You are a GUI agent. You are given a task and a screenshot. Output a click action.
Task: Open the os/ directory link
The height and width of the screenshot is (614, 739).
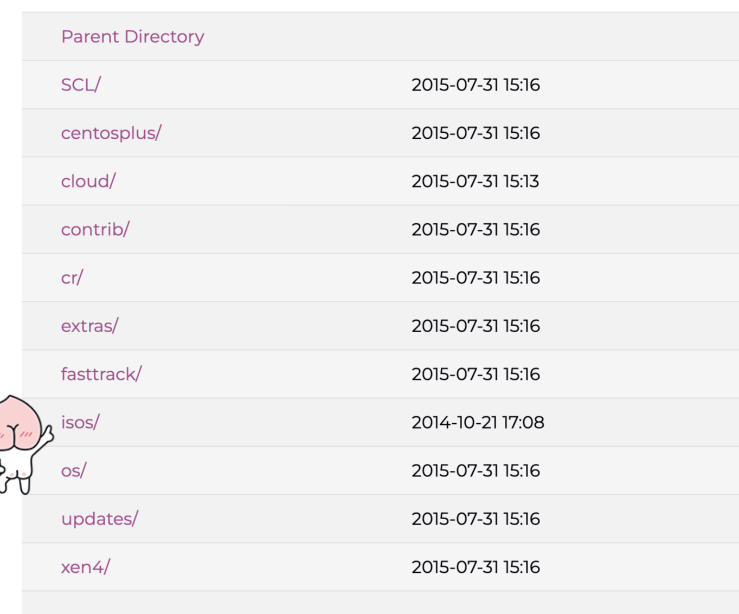(x=74, y=470)
